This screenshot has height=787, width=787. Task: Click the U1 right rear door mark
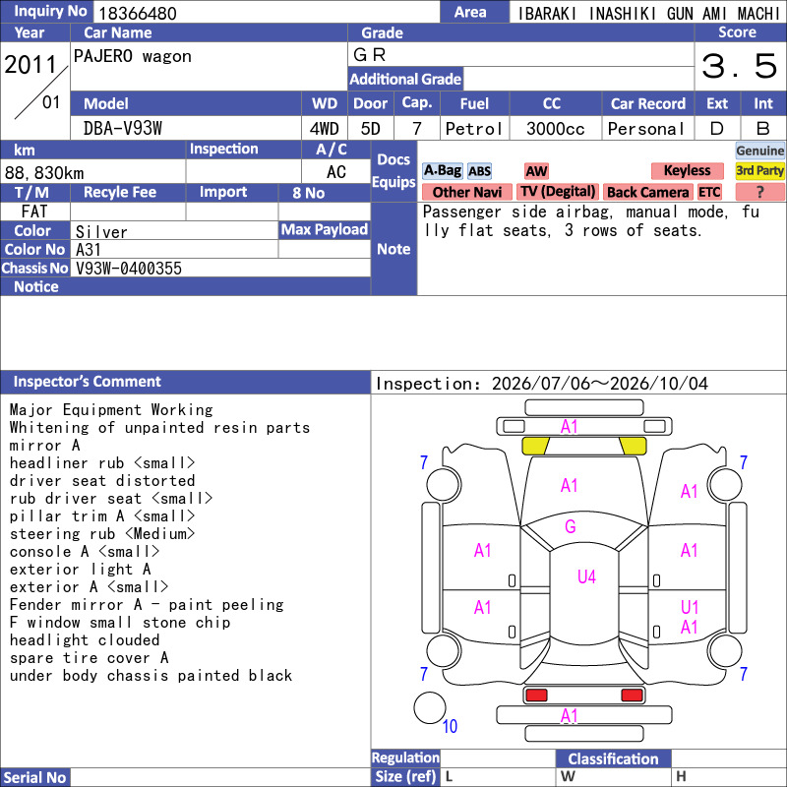pos(690,607)
